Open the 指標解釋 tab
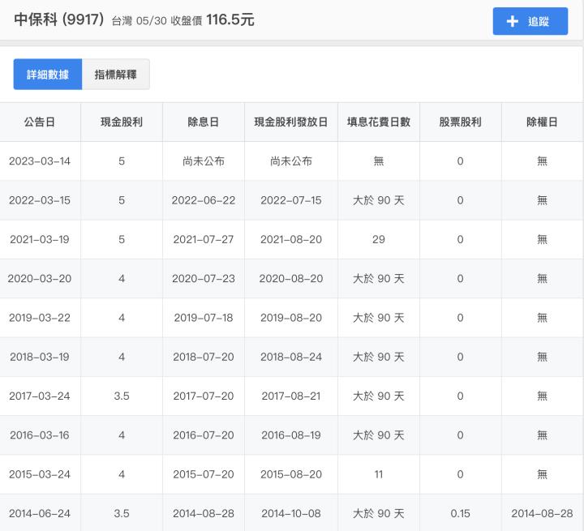Image resolution: width=584 pixels, height=531 pixels. click(x=116, y=75)
